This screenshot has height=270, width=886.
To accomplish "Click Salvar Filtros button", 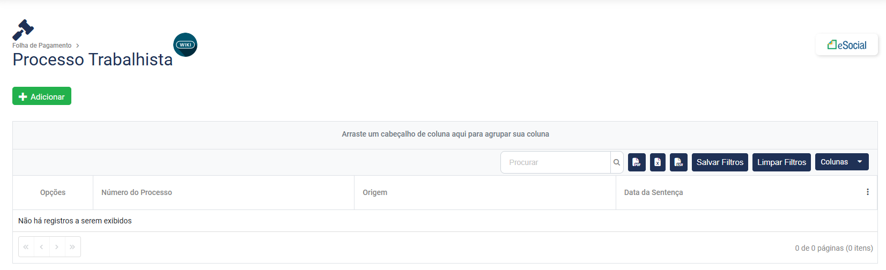I will [720, 162].
